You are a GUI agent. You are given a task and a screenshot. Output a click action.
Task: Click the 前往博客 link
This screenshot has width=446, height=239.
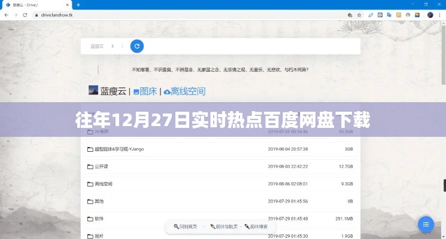(256, 226)
